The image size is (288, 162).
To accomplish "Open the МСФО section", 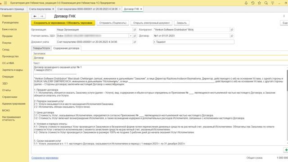I will pyautogui.click(x=6, y=111).
